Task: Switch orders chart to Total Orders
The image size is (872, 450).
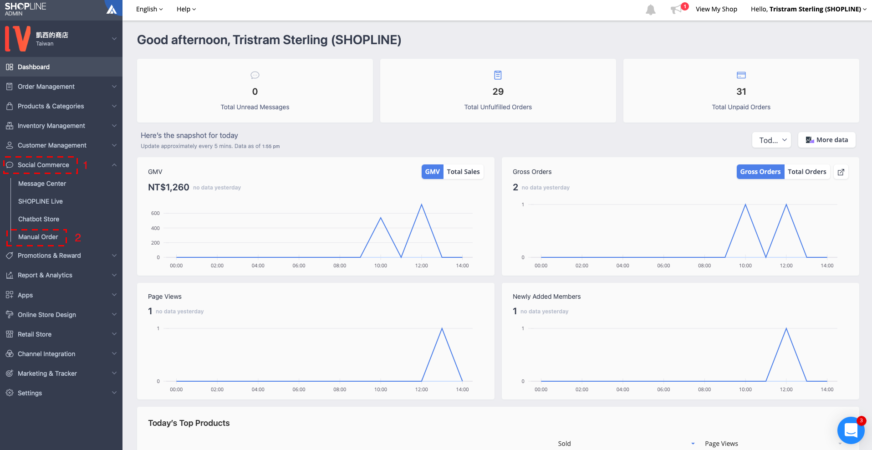Action: (x=807, y=172)
